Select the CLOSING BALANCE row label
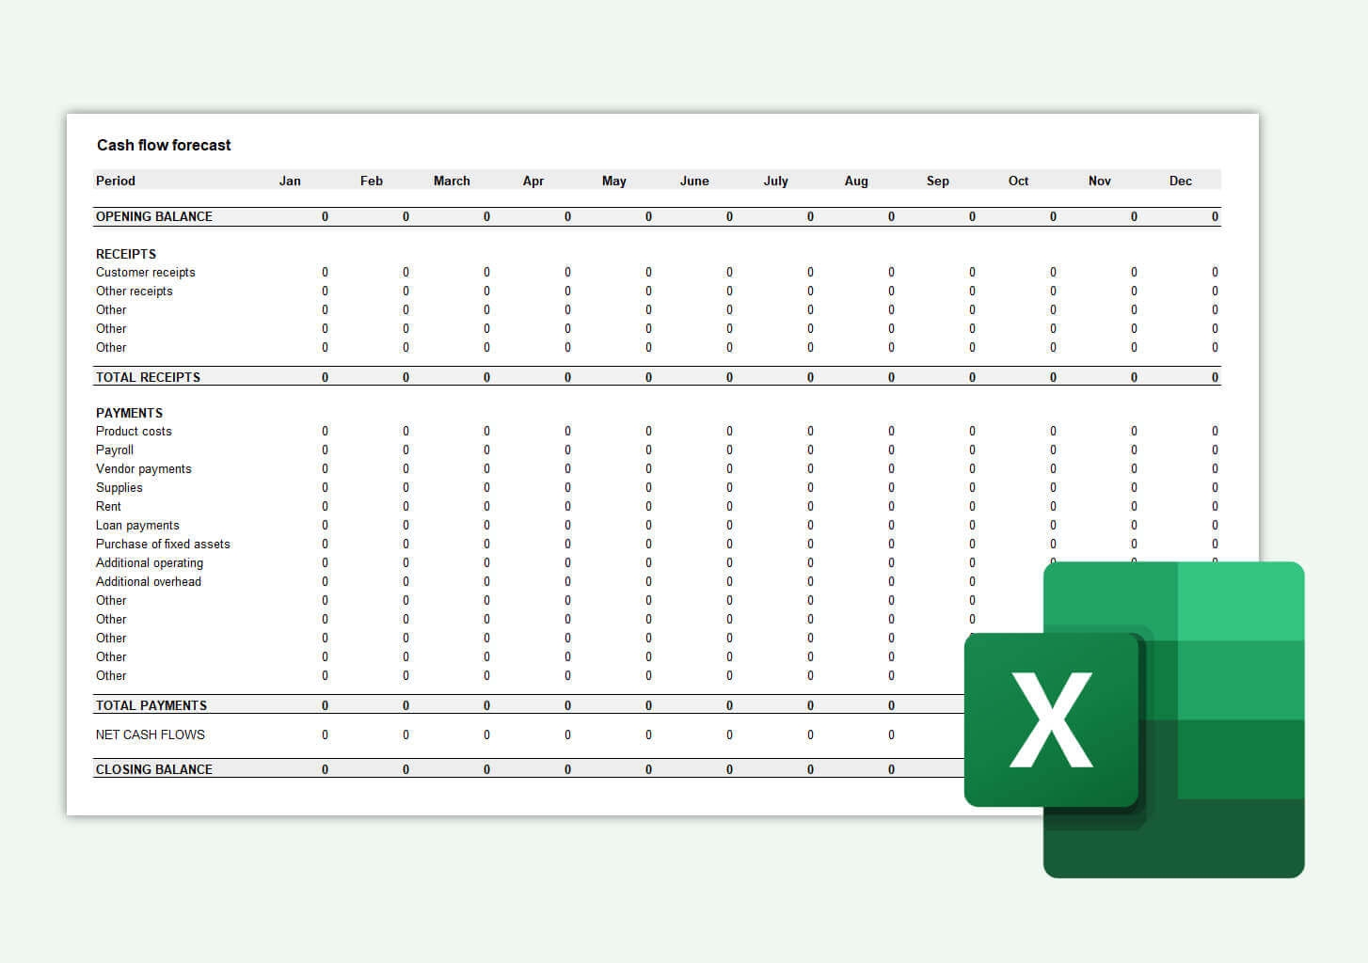 (x=153, y=768)
